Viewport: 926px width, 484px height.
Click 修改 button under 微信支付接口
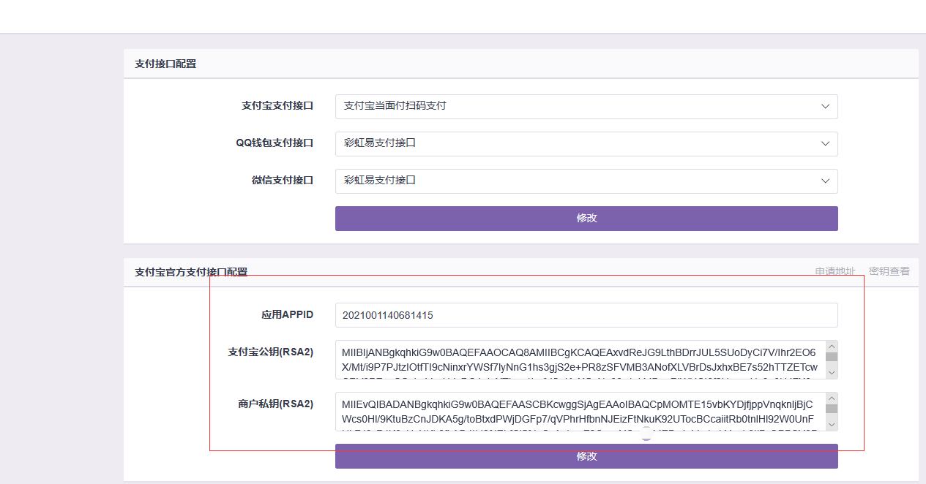click(x=586, y=218)
